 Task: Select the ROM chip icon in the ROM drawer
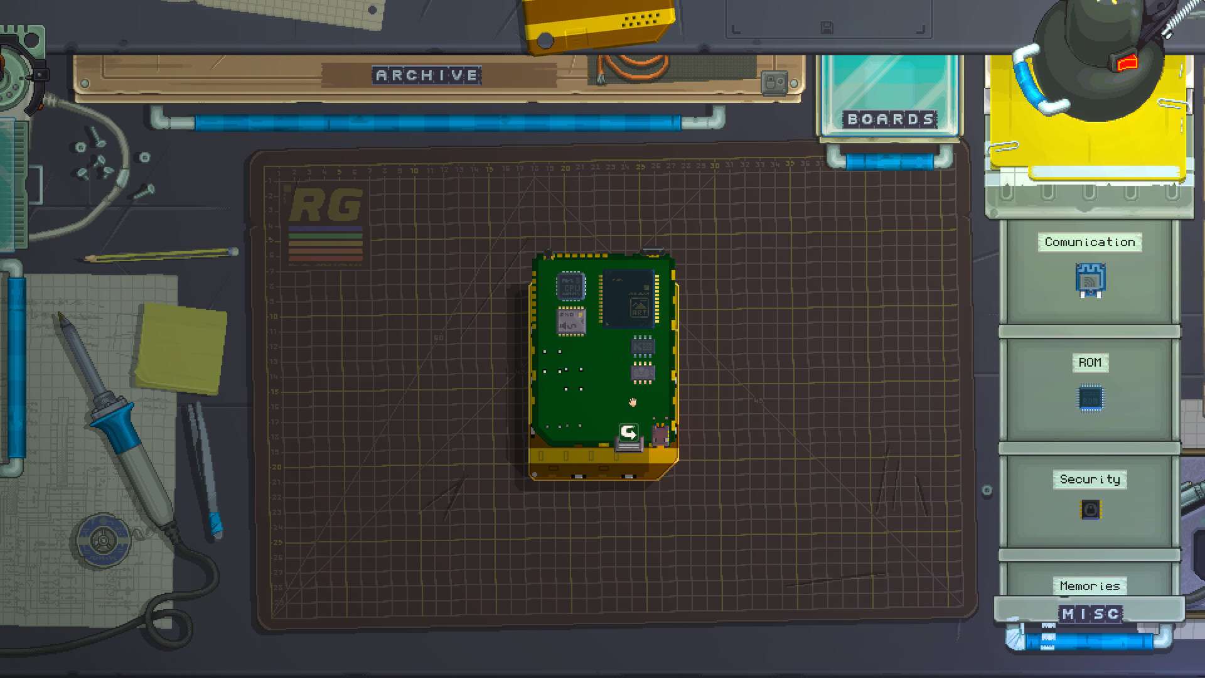[1090, 397]
